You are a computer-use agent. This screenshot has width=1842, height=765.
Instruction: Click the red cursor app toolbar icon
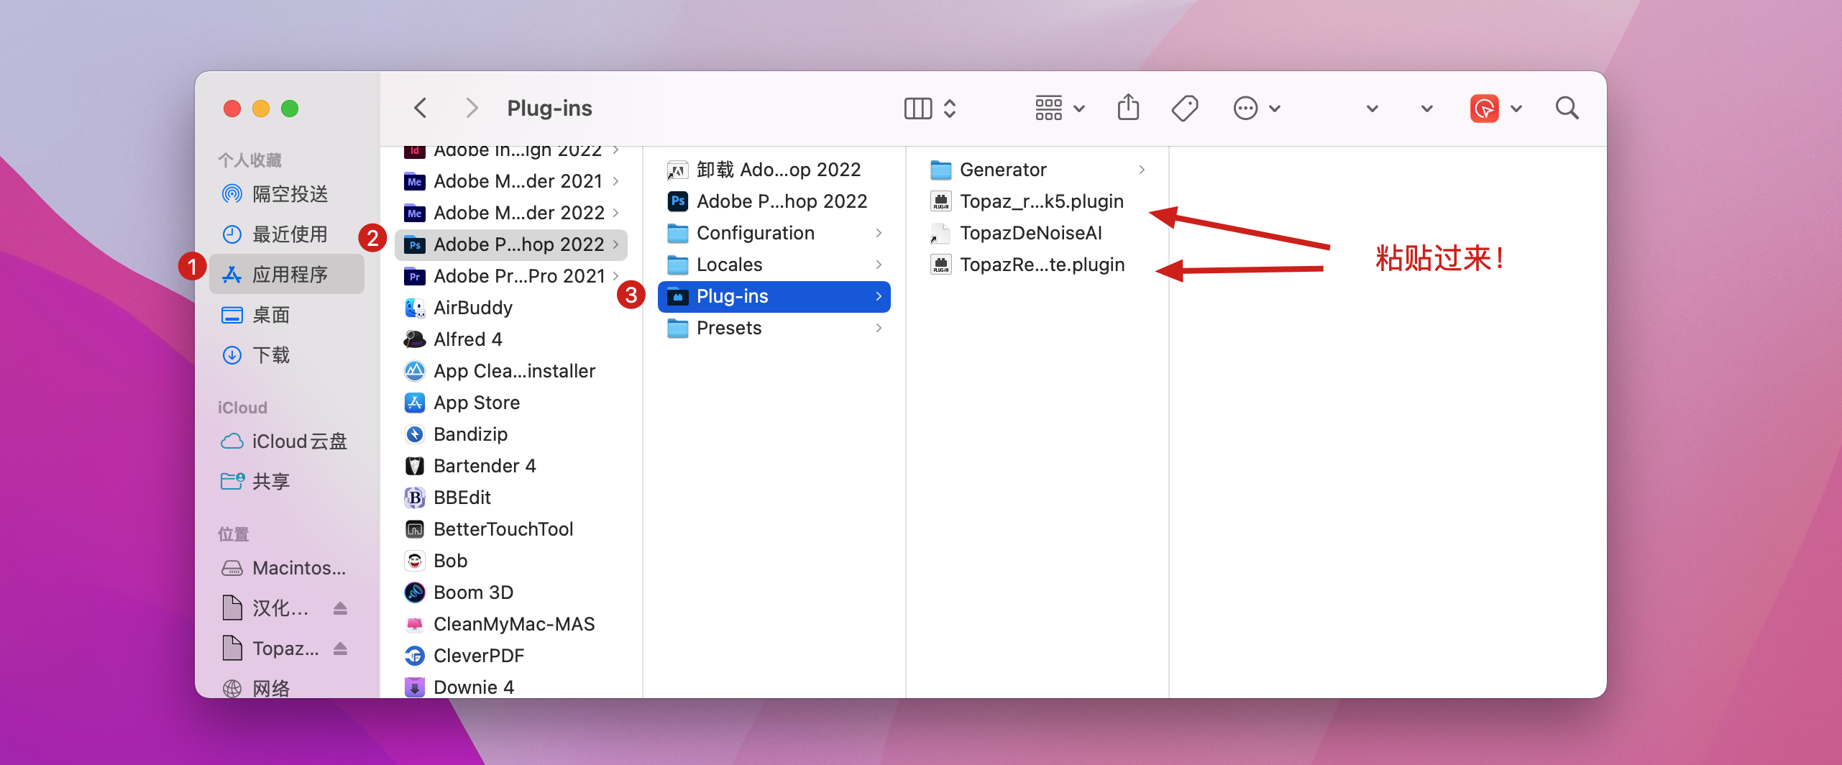1484,109
